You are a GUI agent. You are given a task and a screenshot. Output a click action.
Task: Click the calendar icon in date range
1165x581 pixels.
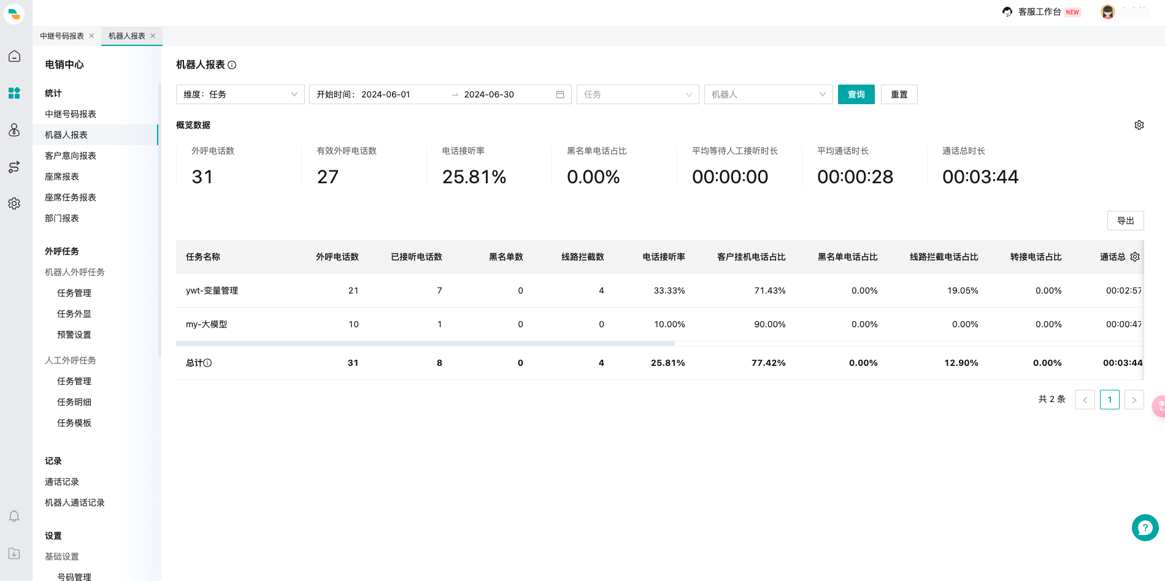(x=560, y=94)
